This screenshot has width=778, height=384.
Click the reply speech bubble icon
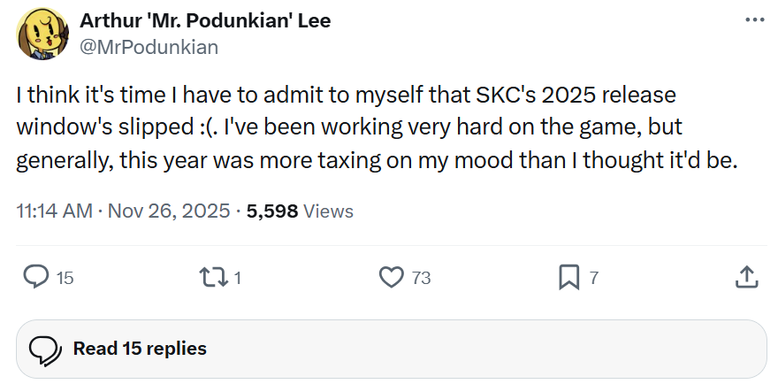[x=35, y=277]
